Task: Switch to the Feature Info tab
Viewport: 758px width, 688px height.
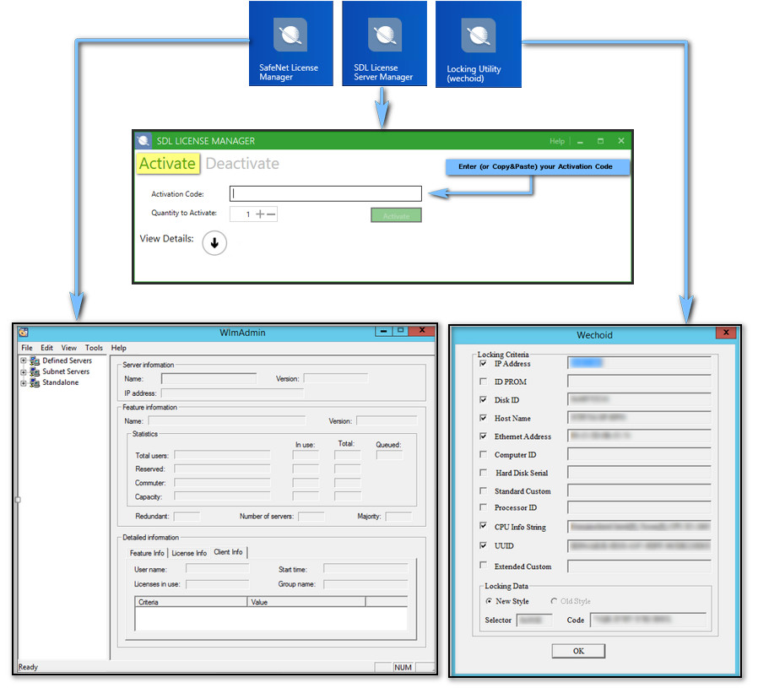Action: tap(147, 553)
